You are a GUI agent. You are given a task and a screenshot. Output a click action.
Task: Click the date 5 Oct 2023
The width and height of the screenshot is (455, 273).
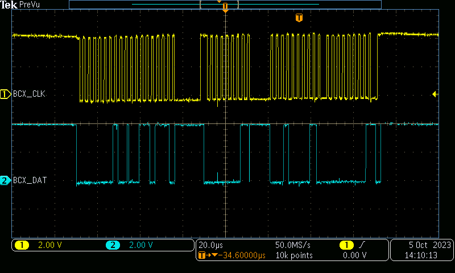[x=430, y=245]
